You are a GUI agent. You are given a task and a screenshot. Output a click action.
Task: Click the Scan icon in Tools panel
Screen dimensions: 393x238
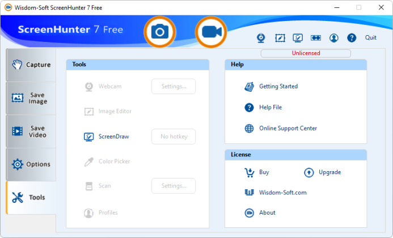[88, 186]
